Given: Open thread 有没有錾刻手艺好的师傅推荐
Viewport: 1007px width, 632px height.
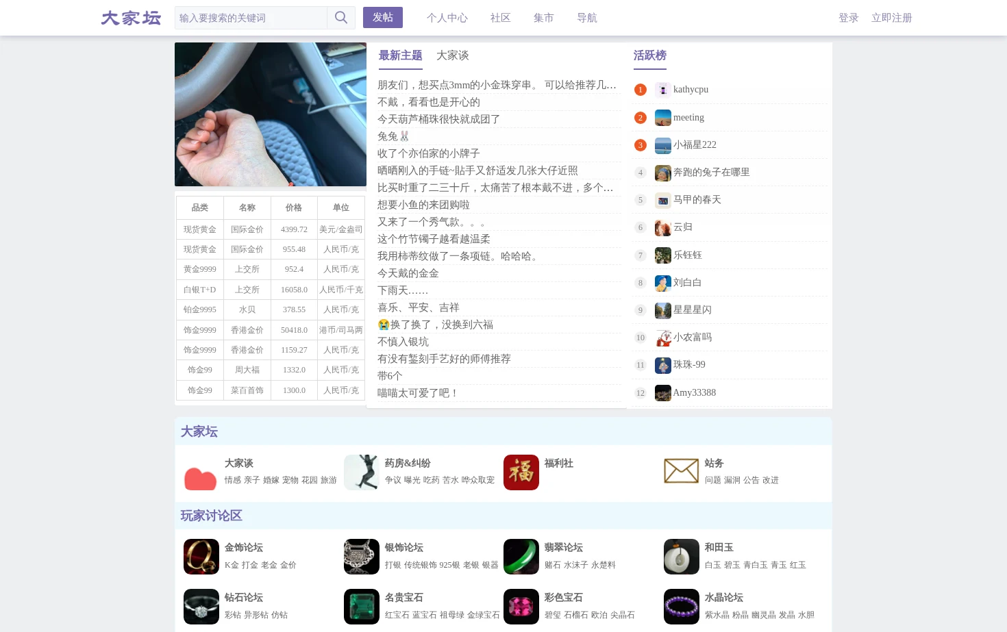Looking at the screenshot, I should (444, 359).
